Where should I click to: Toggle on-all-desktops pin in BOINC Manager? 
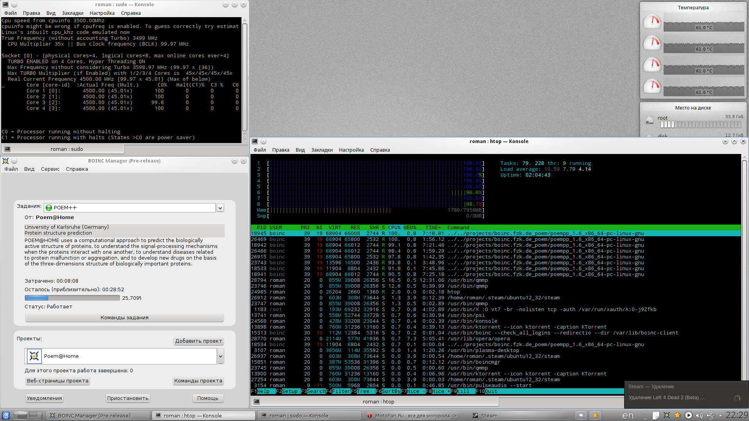click(x=14, y=161)
